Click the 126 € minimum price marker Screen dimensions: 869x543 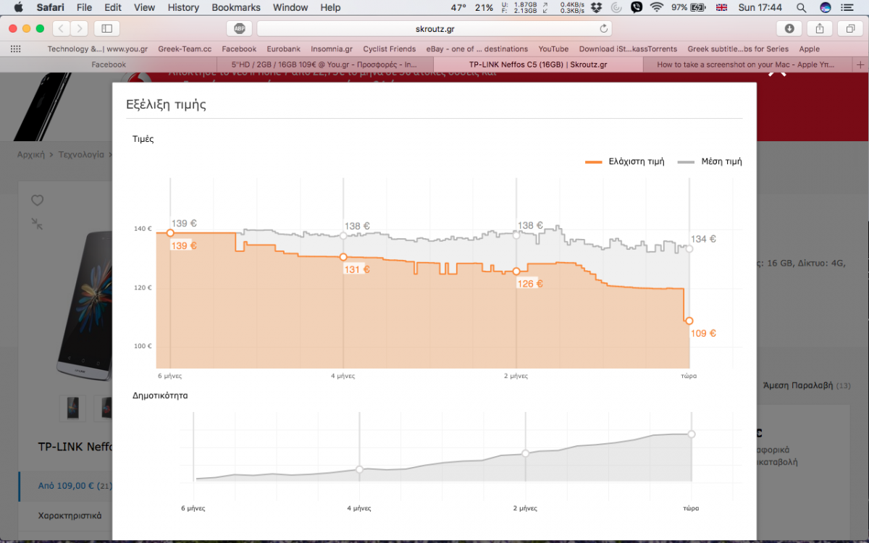pyautogui.click(x=516, y=271)
